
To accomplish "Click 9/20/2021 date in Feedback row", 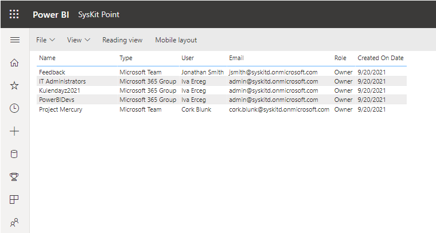I will [x=372, y=72].
